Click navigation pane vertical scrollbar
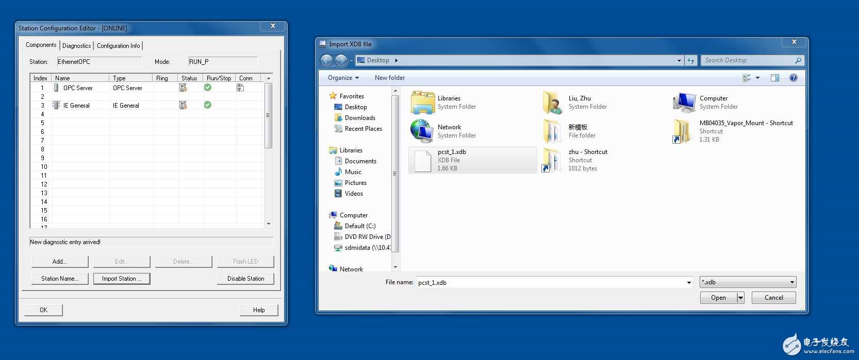The height and width of the screenshot is (360, 859). coord(395,179)
